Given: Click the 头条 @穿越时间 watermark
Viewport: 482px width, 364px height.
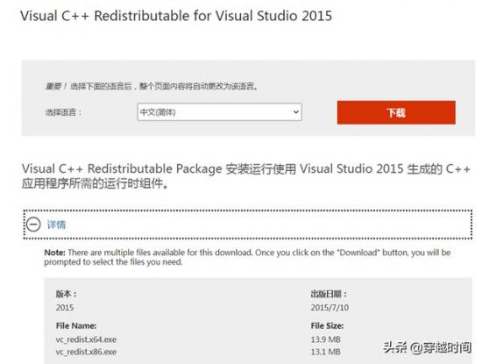Looking at the screenshot, I should click(428, 347).
